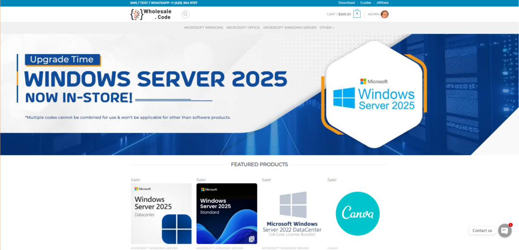Click the Download link in top bar
Image resolution: width=519 pixels, height=250 pixels.
346,3
